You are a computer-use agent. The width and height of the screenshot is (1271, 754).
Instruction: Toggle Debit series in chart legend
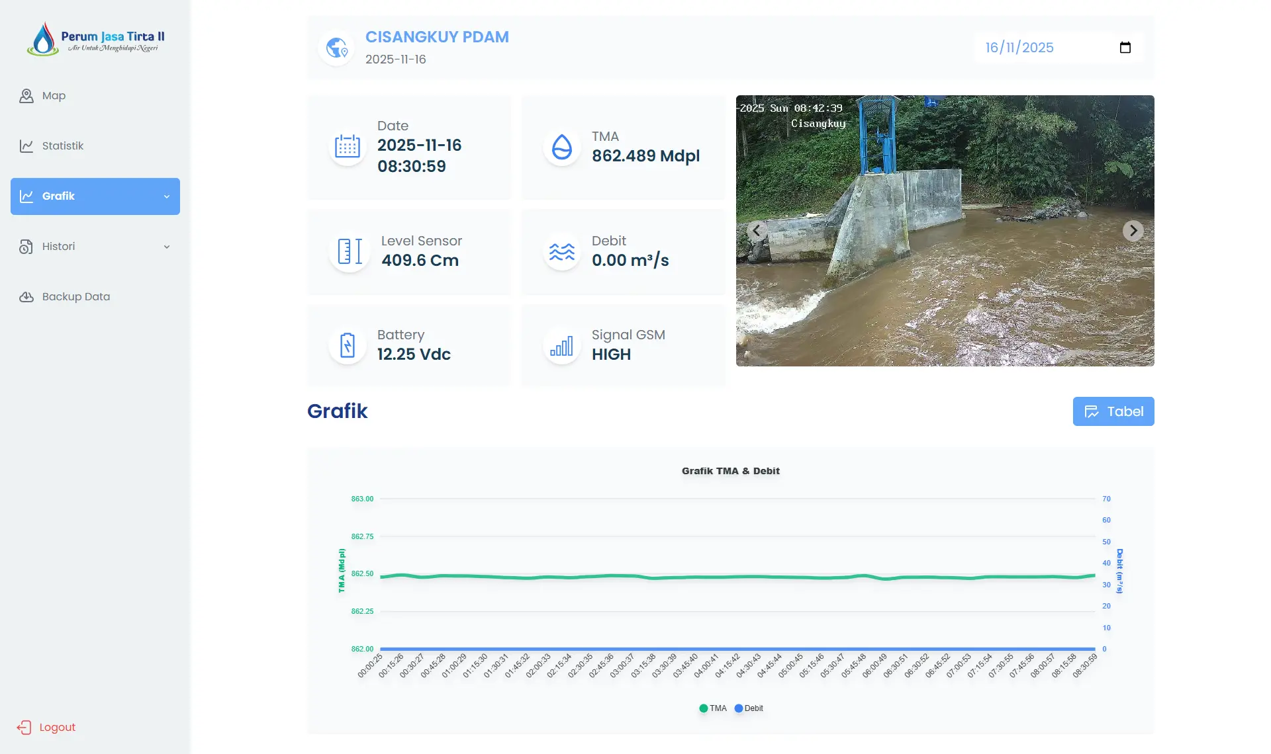tap(749, 708)
